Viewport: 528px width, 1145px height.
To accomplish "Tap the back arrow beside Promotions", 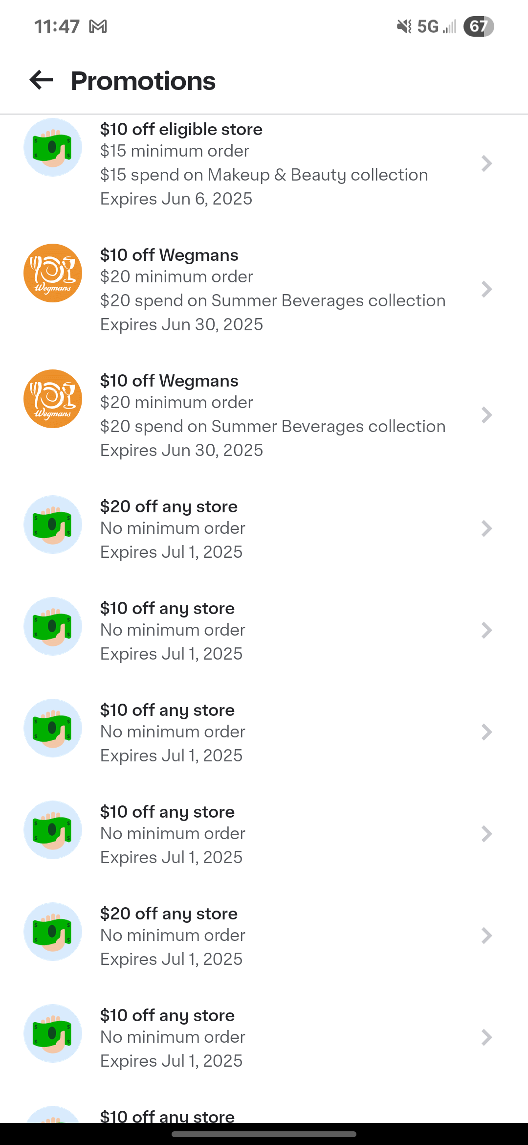I will coord(41,80).
